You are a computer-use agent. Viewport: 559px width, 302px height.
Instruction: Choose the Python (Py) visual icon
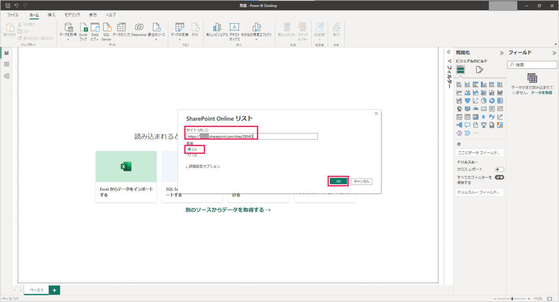pyautogui.click(x=492, y=117)
